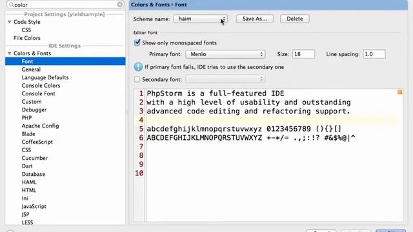Image resolution: width=413 pixels, height=232 pixels.
Task: Open the Primary font dropdown
Action: coord(225,54)
